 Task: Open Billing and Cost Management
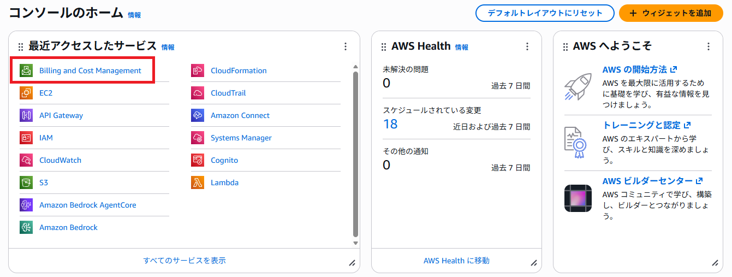pyautogui.click(x=90, y=70)
